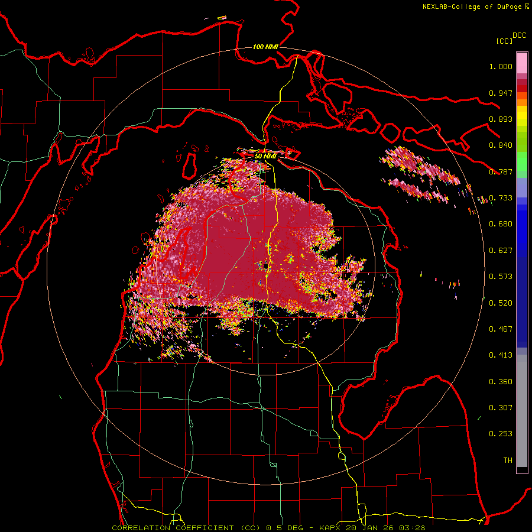This screenshot has height=532, width=532.
Task: Click the green segment of the color bar
Action: (522, 161)
